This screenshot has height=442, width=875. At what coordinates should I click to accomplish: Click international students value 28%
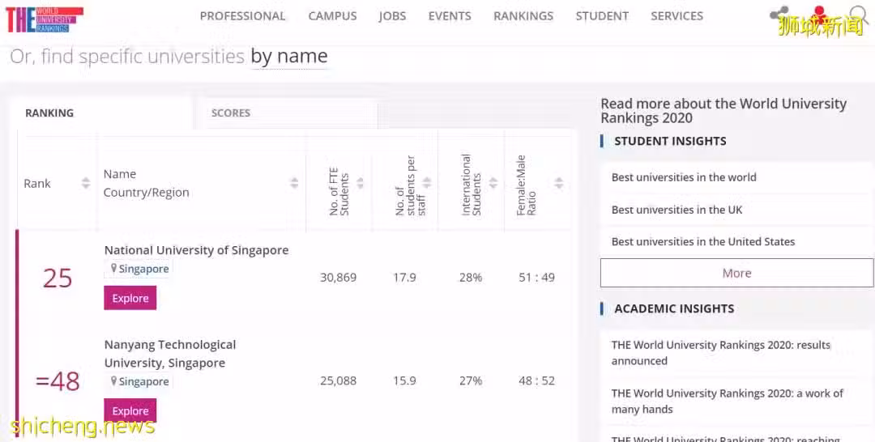[x=471, y=278]
